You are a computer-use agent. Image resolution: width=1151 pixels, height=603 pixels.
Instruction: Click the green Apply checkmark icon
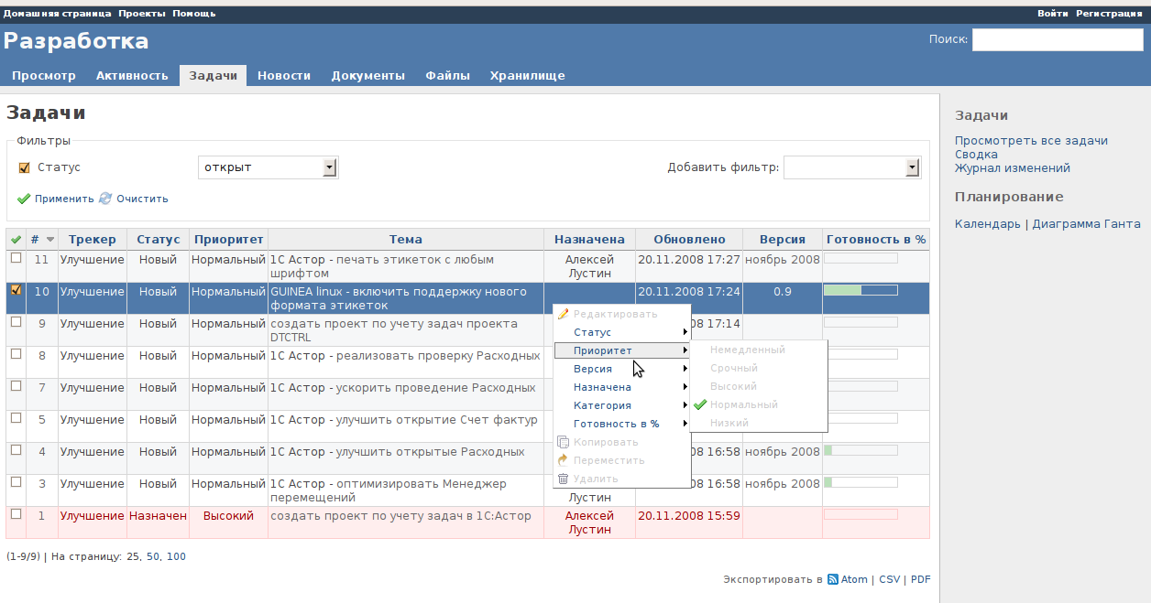(24, 199)
